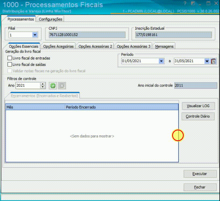
Task: Decrease the Ano value with down arrow
Action: coord(42,87)
